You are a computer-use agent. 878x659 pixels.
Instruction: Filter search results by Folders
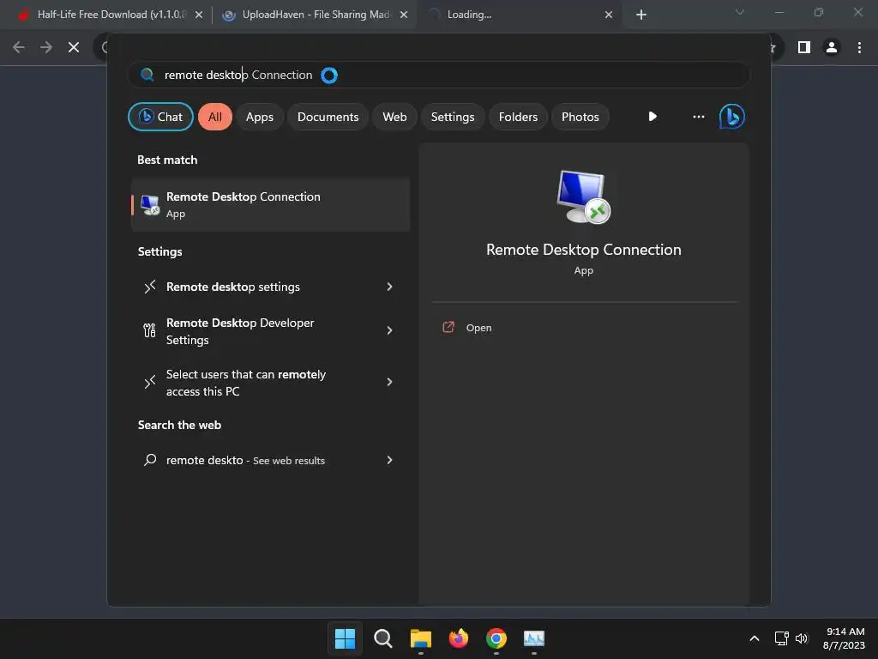click(518, 117)
